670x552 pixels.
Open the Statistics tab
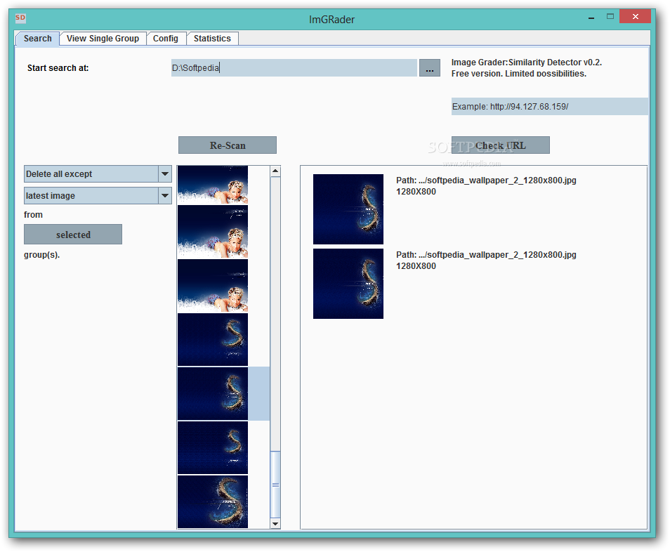[212, 39]
